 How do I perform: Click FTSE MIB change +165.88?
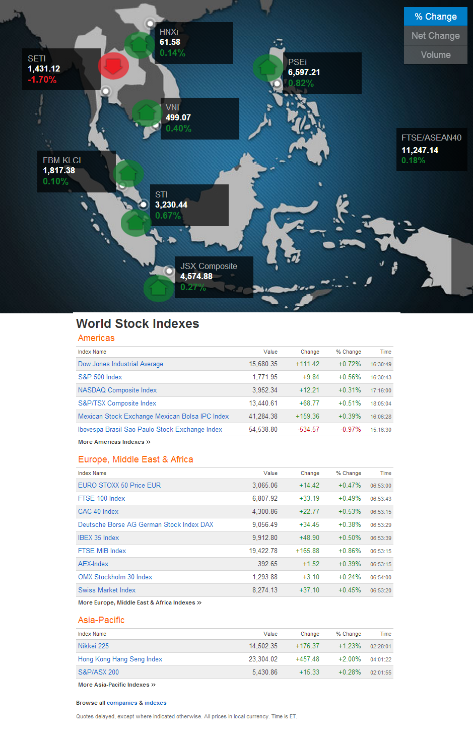pyautogui.click(x=307, y=551)
